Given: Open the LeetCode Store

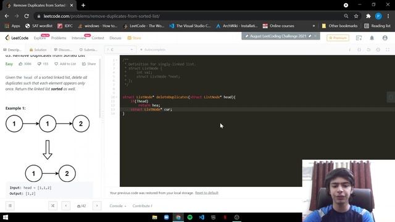Looking at the screenshot, I should (x=135, y=38).
